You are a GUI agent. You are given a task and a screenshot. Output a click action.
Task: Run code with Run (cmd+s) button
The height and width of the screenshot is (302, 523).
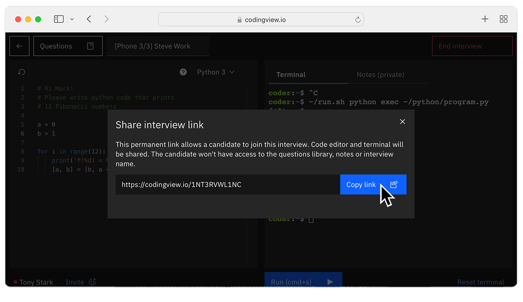point(303,280)
